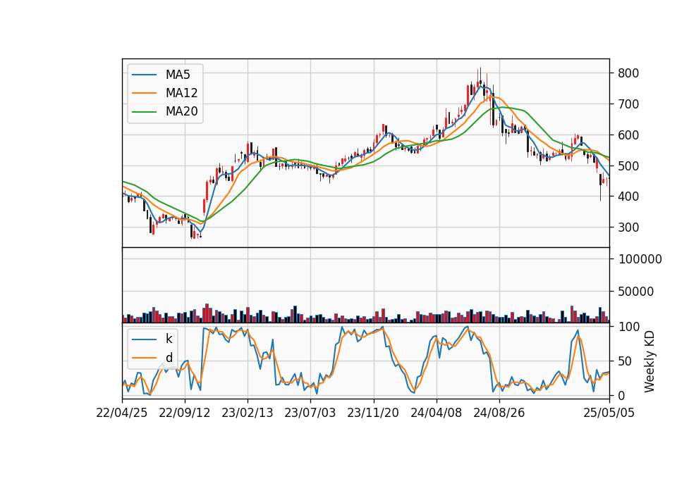The height and width of the screenshot is (486, 677).
Task: Click the Weekly KD axis title
Action: coord(649,361)
